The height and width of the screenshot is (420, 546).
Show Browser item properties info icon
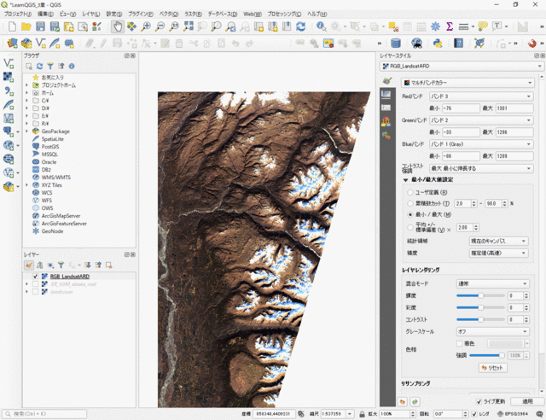click(x=72, y=67)
